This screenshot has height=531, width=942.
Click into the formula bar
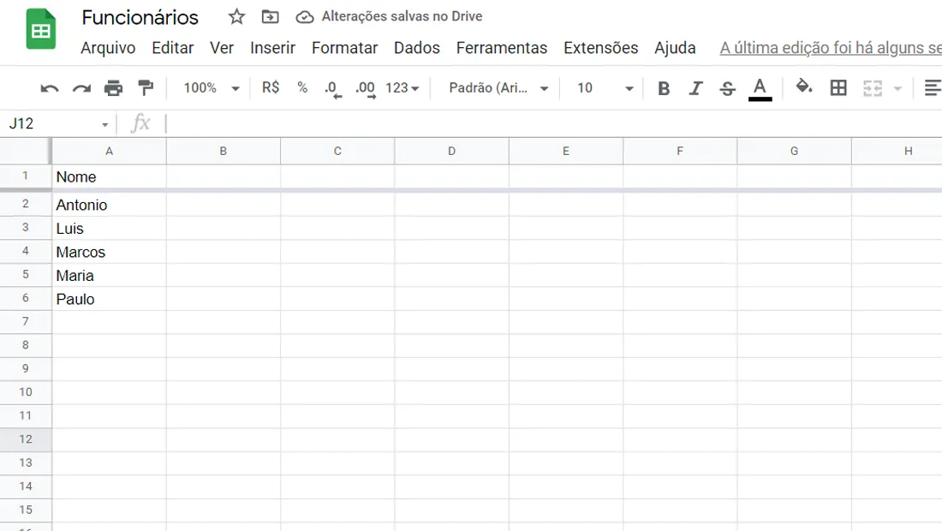pyautogui.click(x=552, y=123)
